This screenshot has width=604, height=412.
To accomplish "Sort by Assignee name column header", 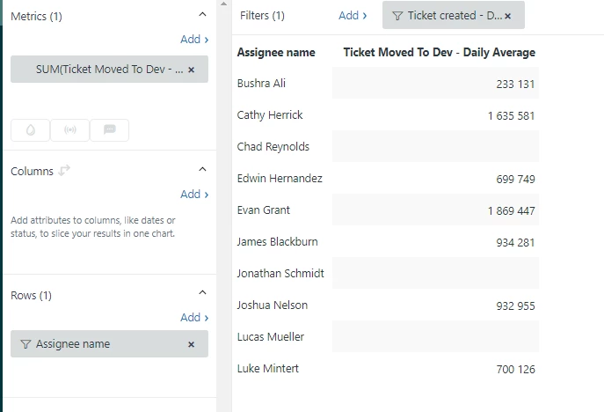I will [x=276, y=53].
